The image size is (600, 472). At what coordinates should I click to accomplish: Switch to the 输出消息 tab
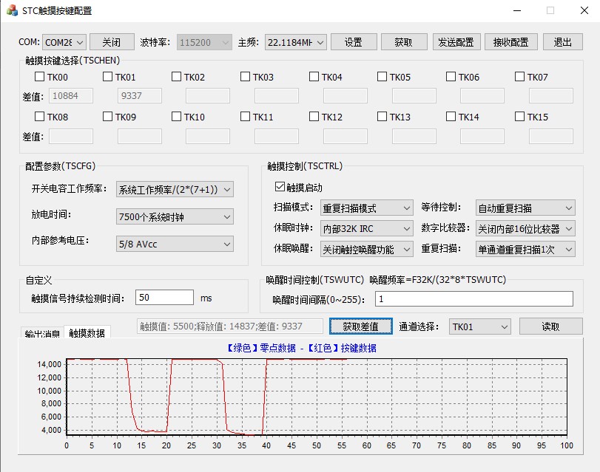click(x=41, y=334)
